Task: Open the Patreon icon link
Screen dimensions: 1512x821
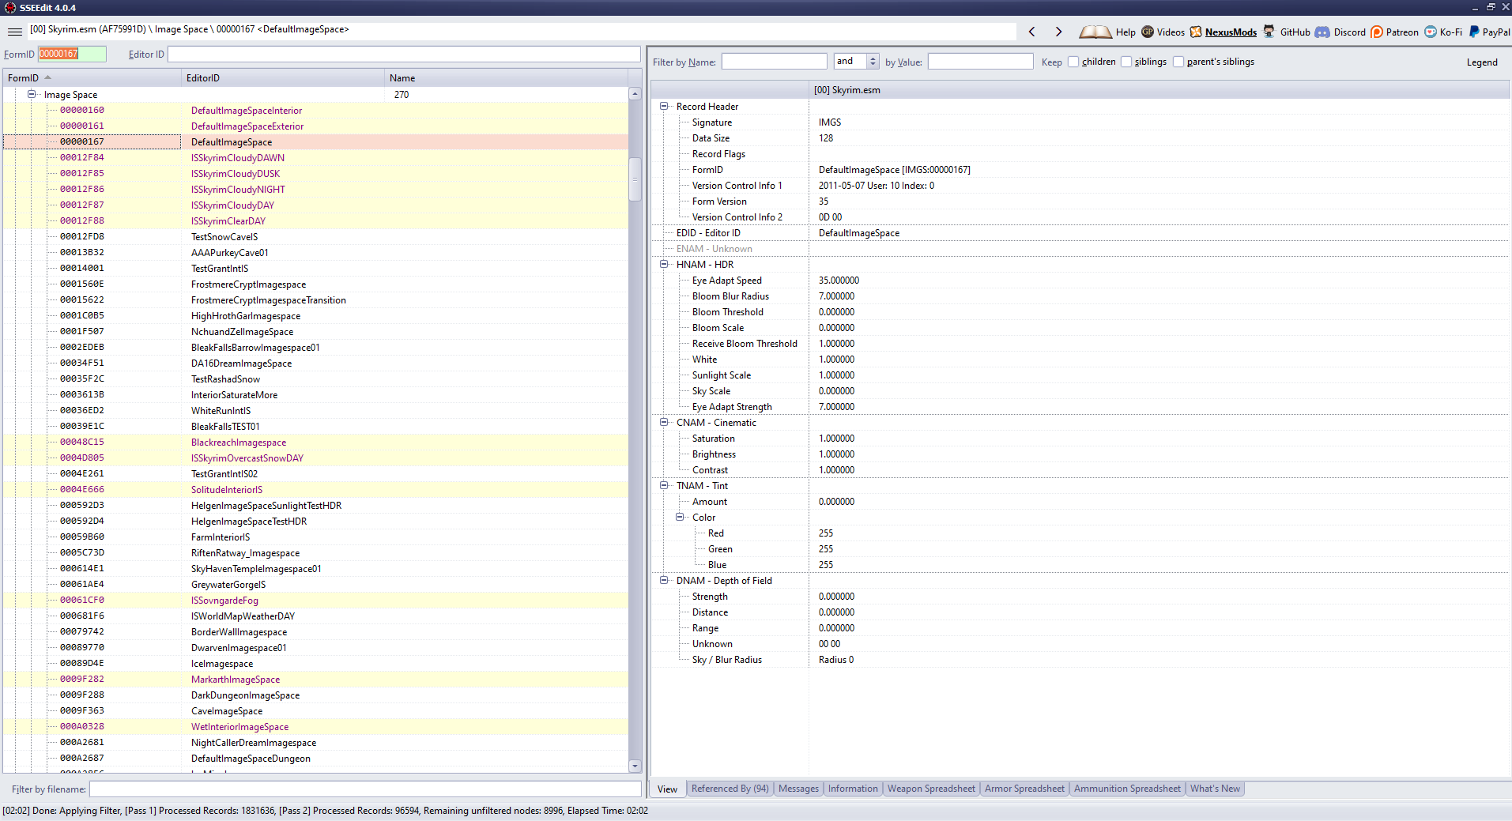Action: tap(1377, 32)
